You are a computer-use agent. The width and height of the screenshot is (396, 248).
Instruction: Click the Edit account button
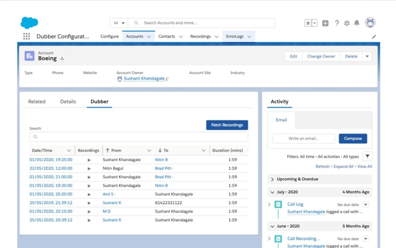click(x=294, y=56)
